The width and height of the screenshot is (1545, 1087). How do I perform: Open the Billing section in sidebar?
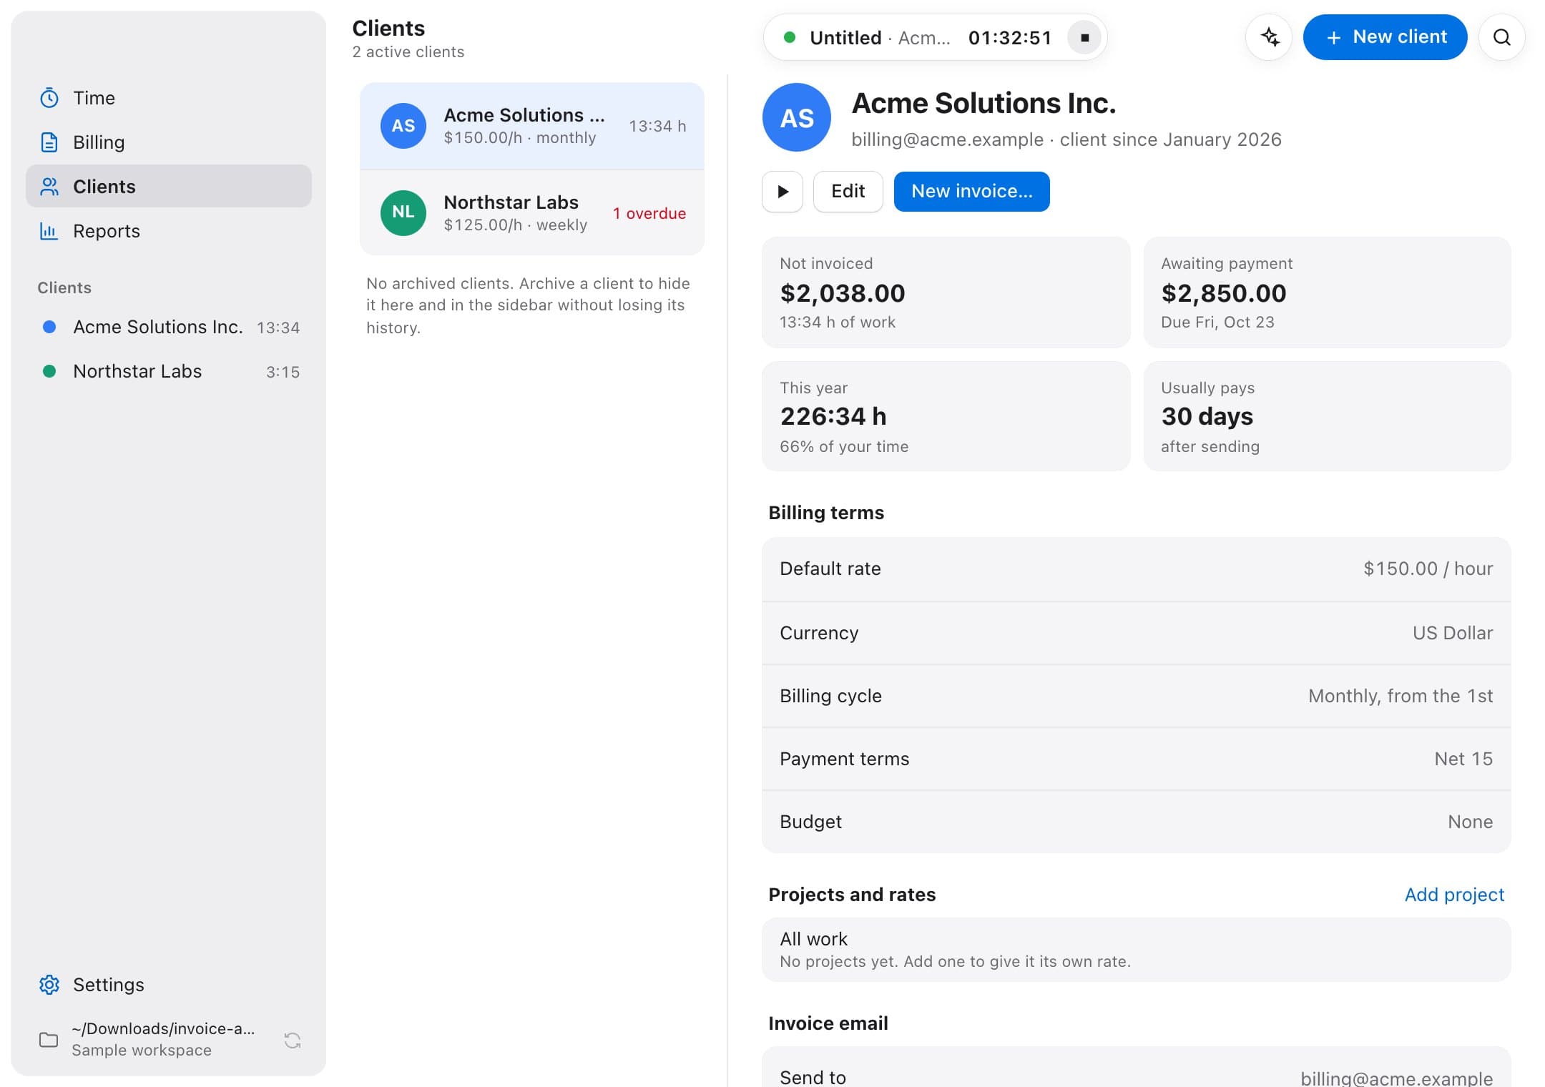(x=168, y=142)
